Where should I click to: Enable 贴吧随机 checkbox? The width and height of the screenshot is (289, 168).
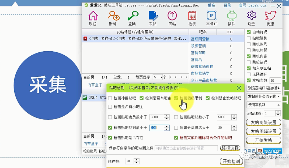(x=249, y=38)
